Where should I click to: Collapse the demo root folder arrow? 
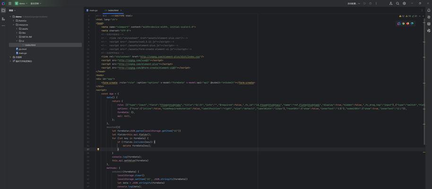coord(10,17)
